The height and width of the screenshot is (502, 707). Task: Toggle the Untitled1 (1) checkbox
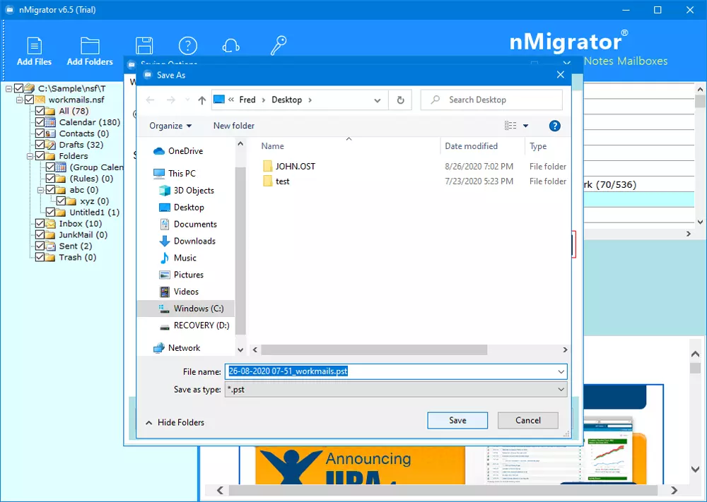pos(50,212)
